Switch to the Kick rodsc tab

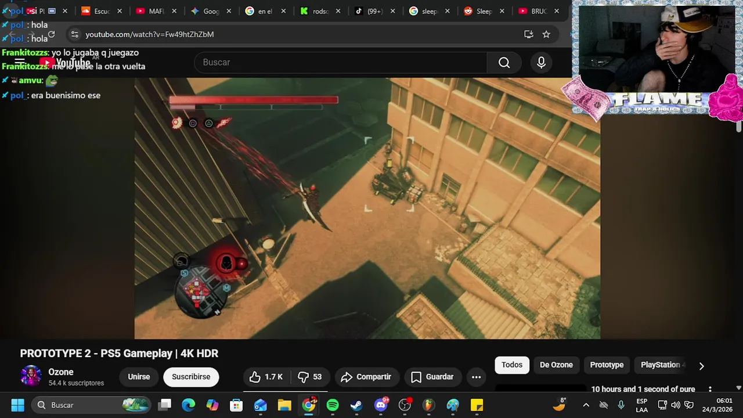(320, 11)
